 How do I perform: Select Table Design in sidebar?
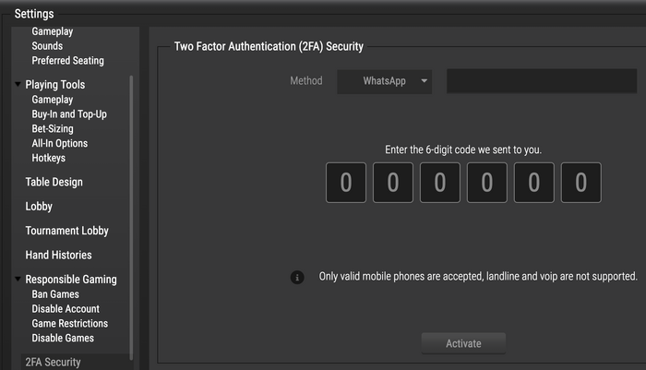(x=54, y=182)
